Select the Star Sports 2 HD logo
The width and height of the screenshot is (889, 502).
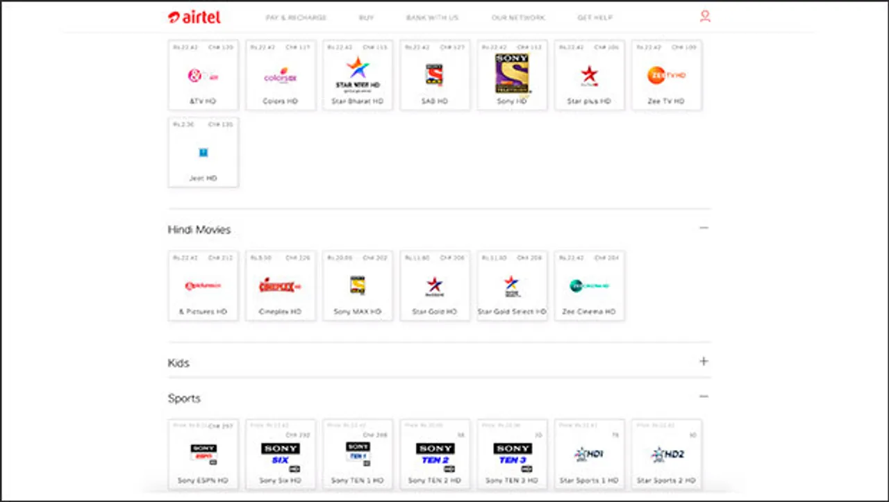(x=667, y=455)
